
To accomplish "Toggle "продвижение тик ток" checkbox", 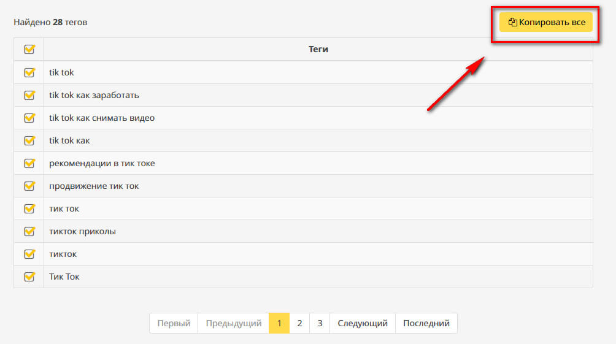I will click(x=29, y=186).
